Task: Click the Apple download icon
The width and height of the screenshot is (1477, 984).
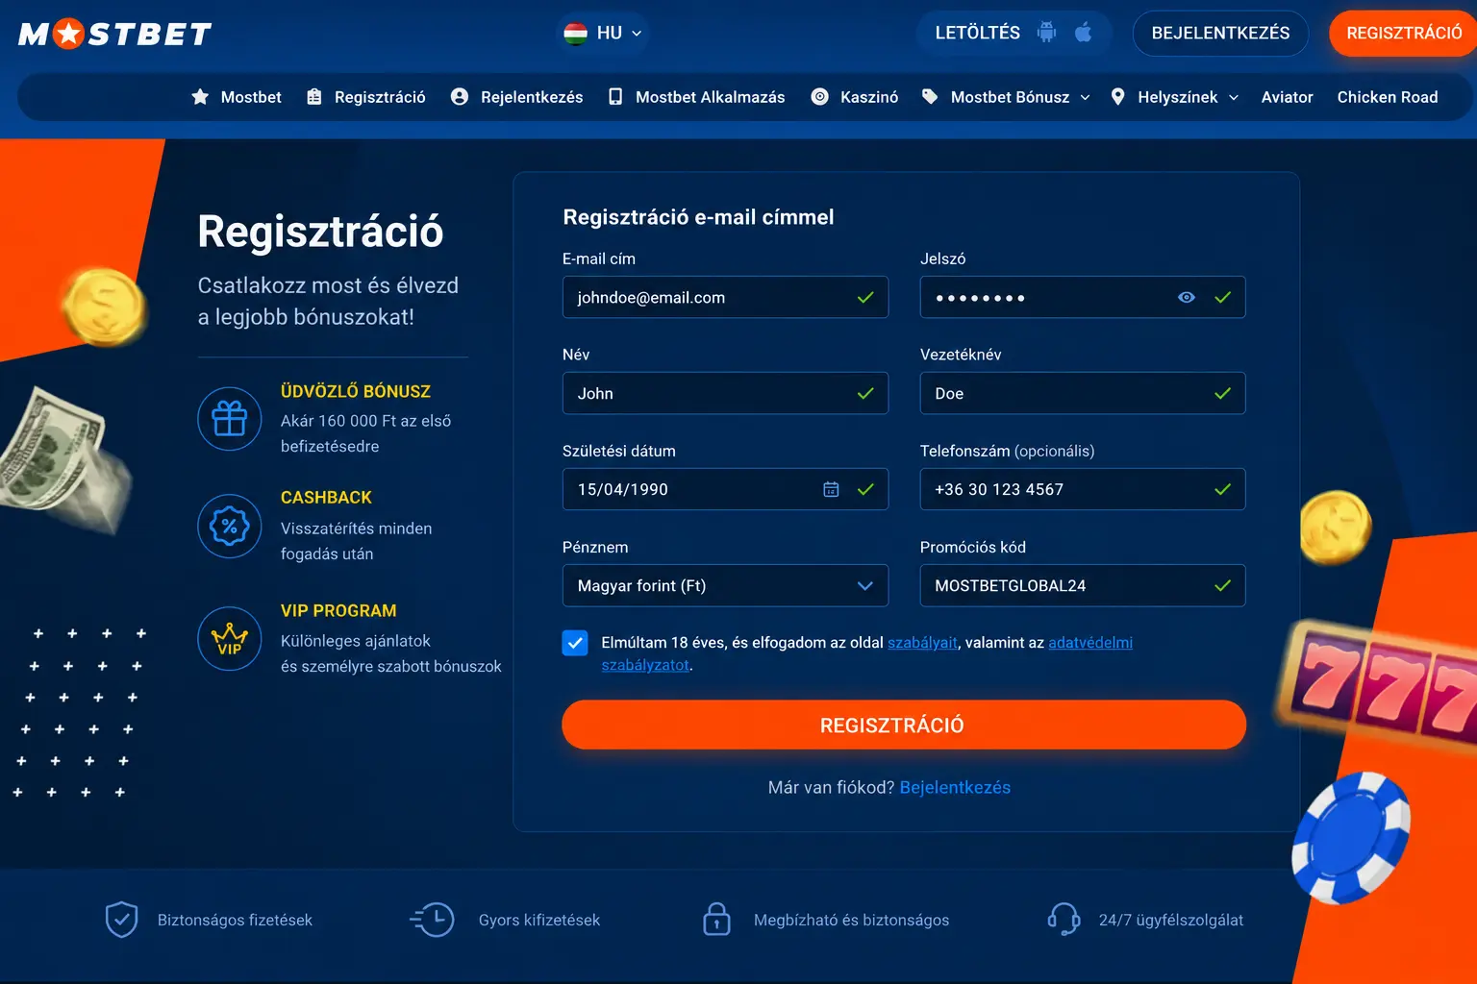Action: 1084,33
